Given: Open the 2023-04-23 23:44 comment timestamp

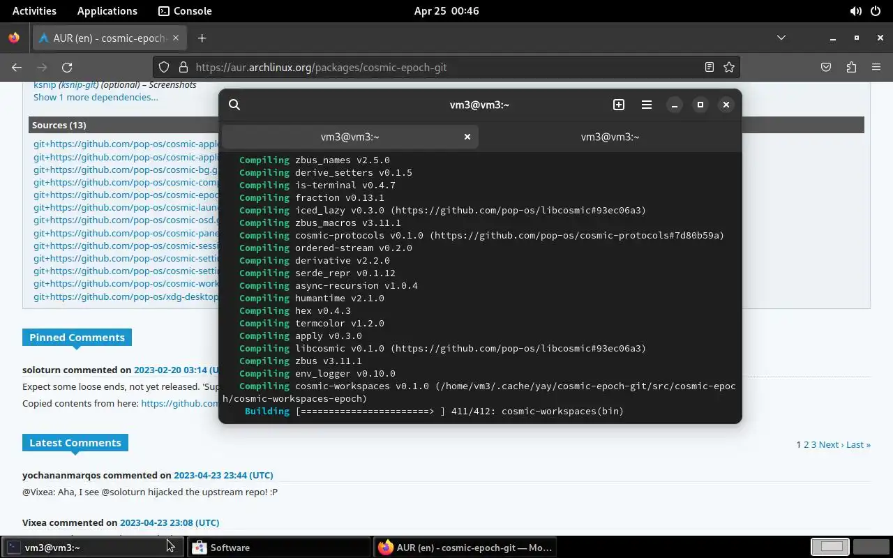Looking at the screenshot, I should (223, 475).
